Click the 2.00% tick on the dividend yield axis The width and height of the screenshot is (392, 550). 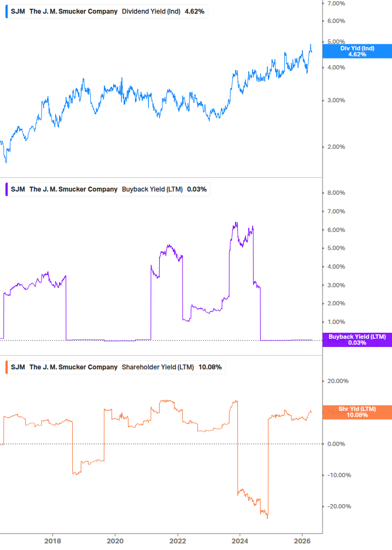point(336,147)
